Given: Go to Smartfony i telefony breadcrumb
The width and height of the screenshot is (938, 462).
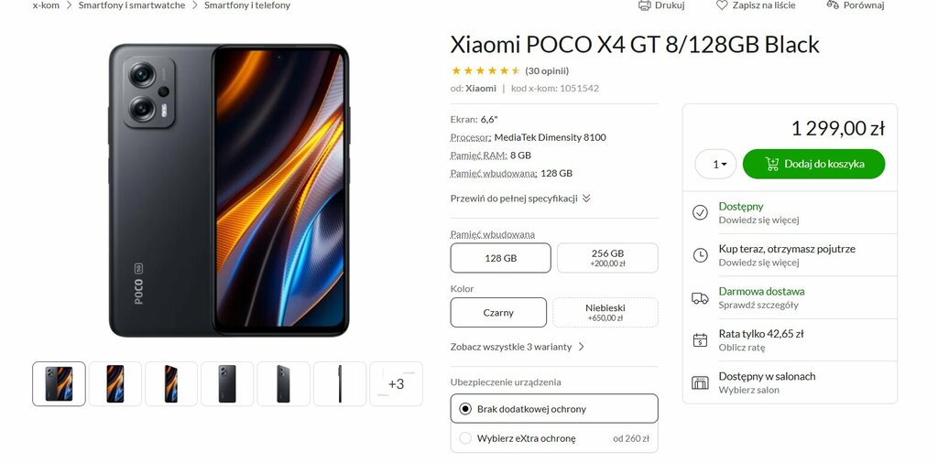Looking at the screenshot, I should (x=247, y=5).
